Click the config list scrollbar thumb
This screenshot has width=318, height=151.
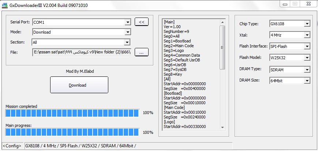pos(222,48)
